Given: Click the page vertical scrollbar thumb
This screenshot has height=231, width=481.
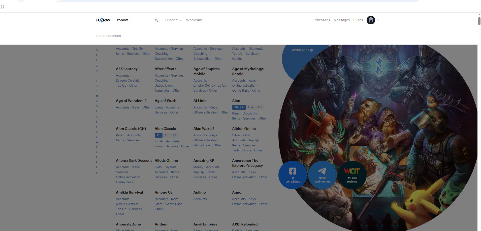Looking at the screenshot, I should 479,21.
